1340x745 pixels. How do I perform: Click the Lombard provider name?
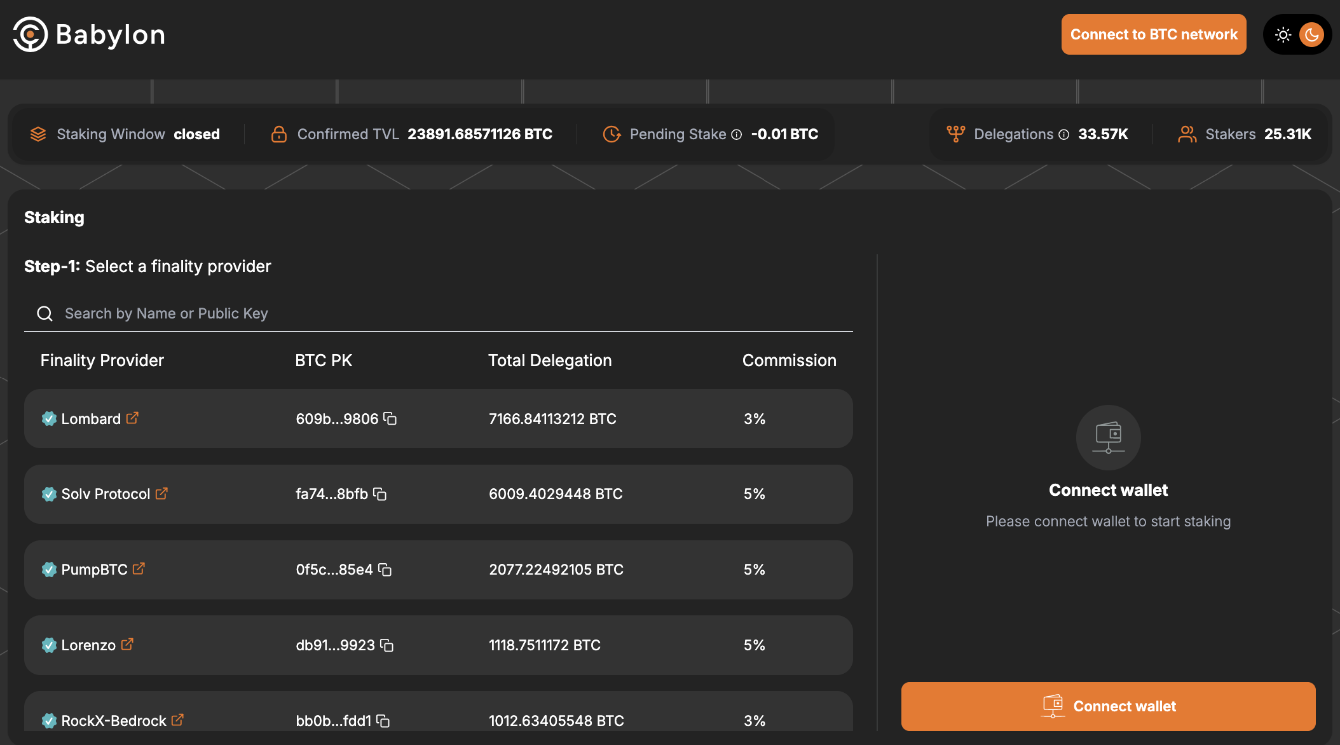tap(91, 419)
